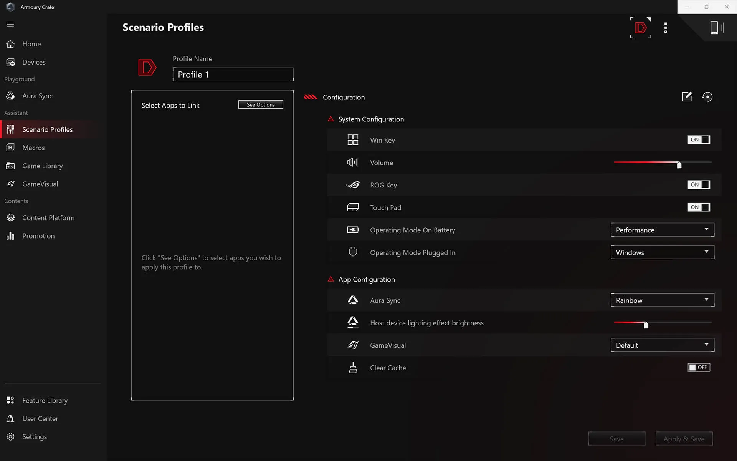This screenshot has height=461, width=737.
Task: Open the GameVisual Default dropdown
Action: coord(662,345)
